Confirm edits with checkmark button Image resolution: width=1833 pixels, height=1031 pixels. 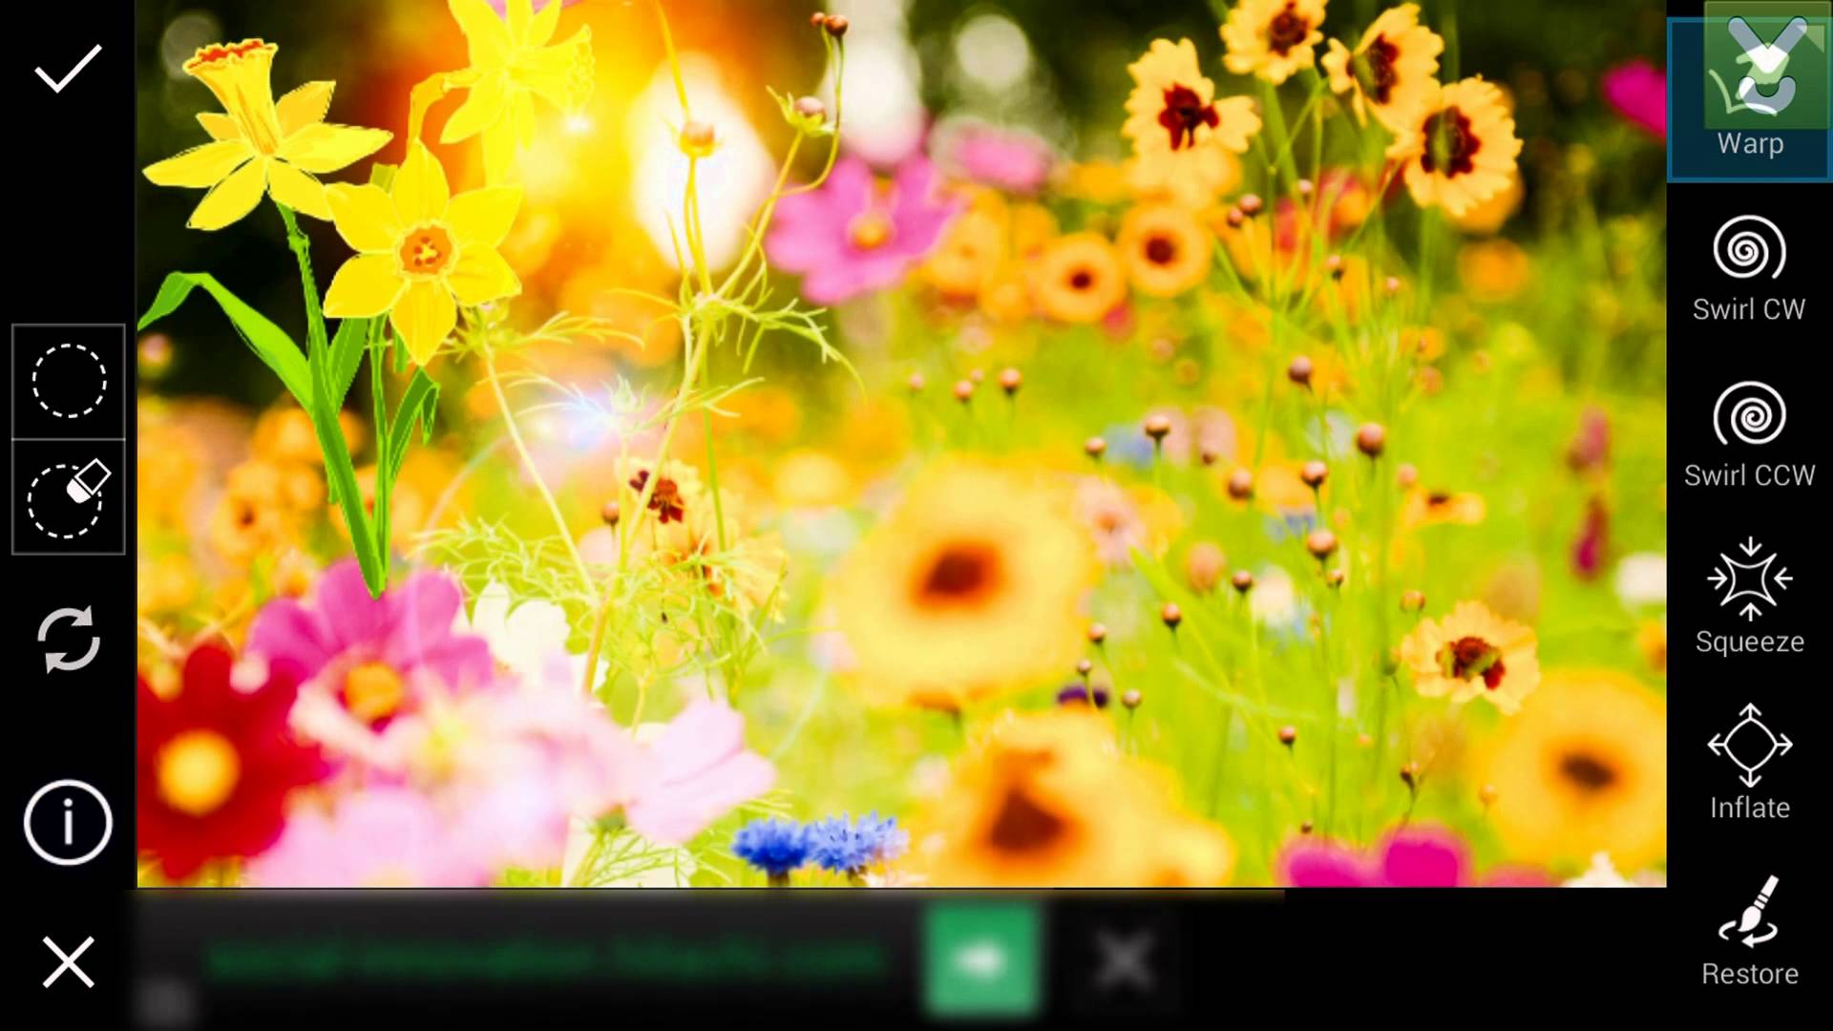tap(70, 73)
